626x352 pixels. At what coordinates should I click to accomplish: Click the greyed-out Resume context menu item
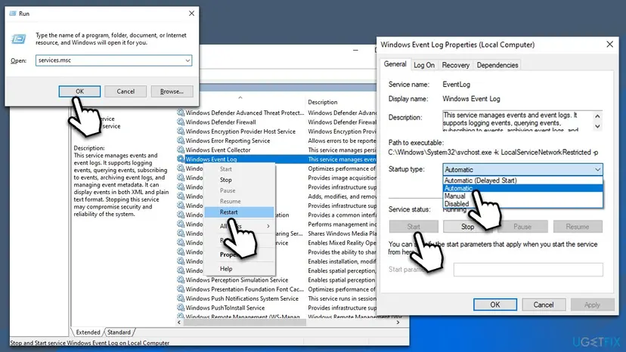click(231, 202)
